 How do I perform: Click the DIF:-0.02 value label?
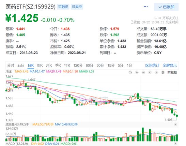tap(37, 144)
